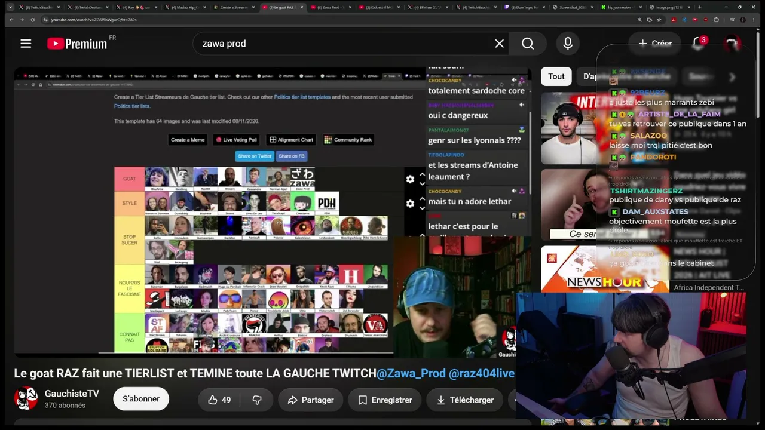Close the active Le goat RAZ tab
765x430 pixels.
point(302,7)
